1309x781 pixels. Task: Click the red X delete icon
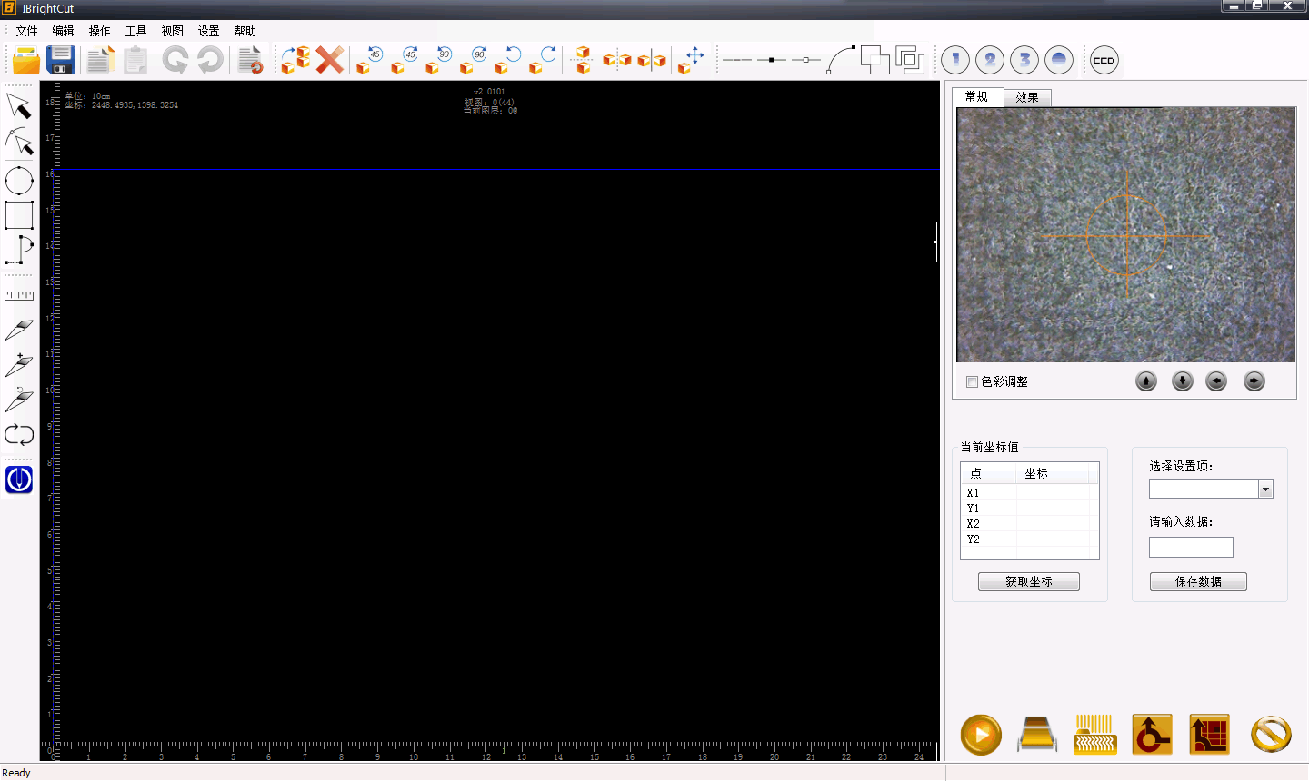(x=330, y=61)
